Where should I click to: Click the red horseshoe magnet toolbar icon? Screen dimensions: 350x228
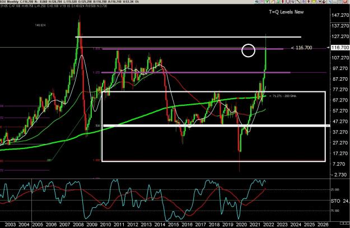[324, 2]
